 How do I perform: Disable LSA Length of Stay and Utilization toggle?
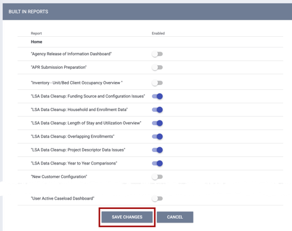(x=157, y=123)
